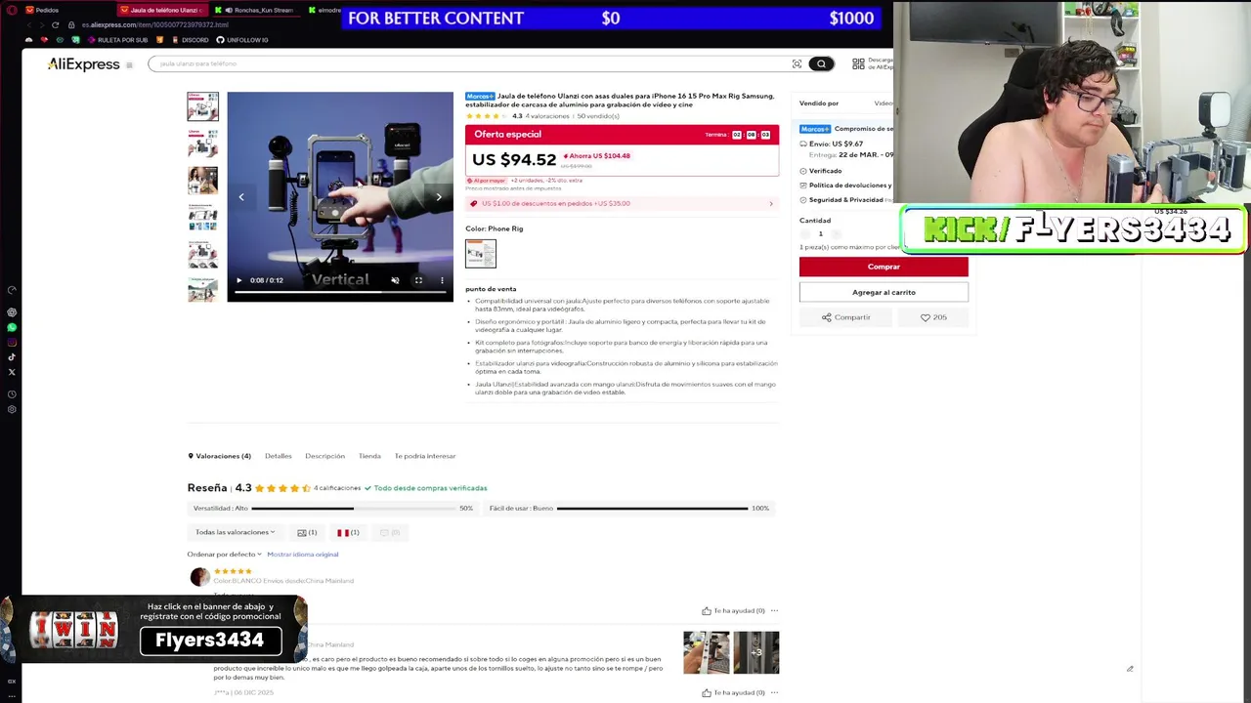Click the AliExpress logo

coord(84,64)
